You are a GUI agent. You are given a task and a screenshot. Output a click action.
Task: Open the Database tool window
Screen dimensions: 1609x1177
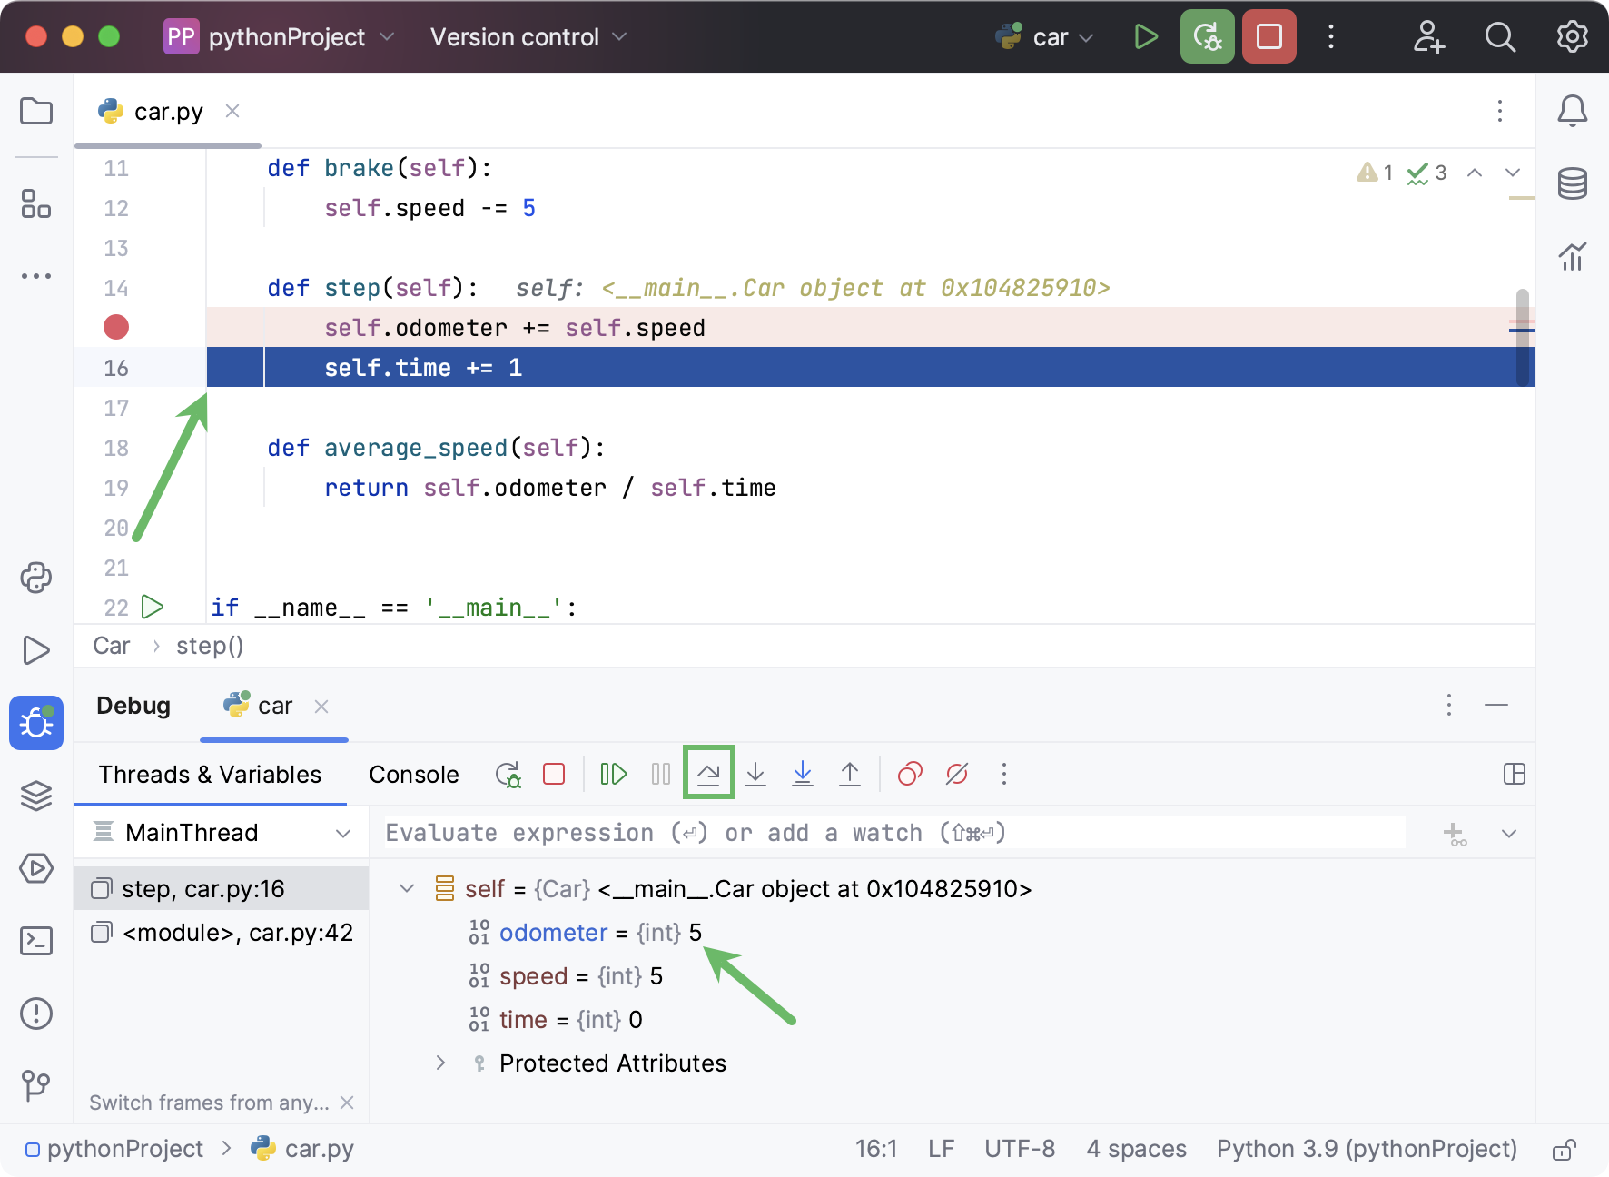click(x=1573, y=183)
